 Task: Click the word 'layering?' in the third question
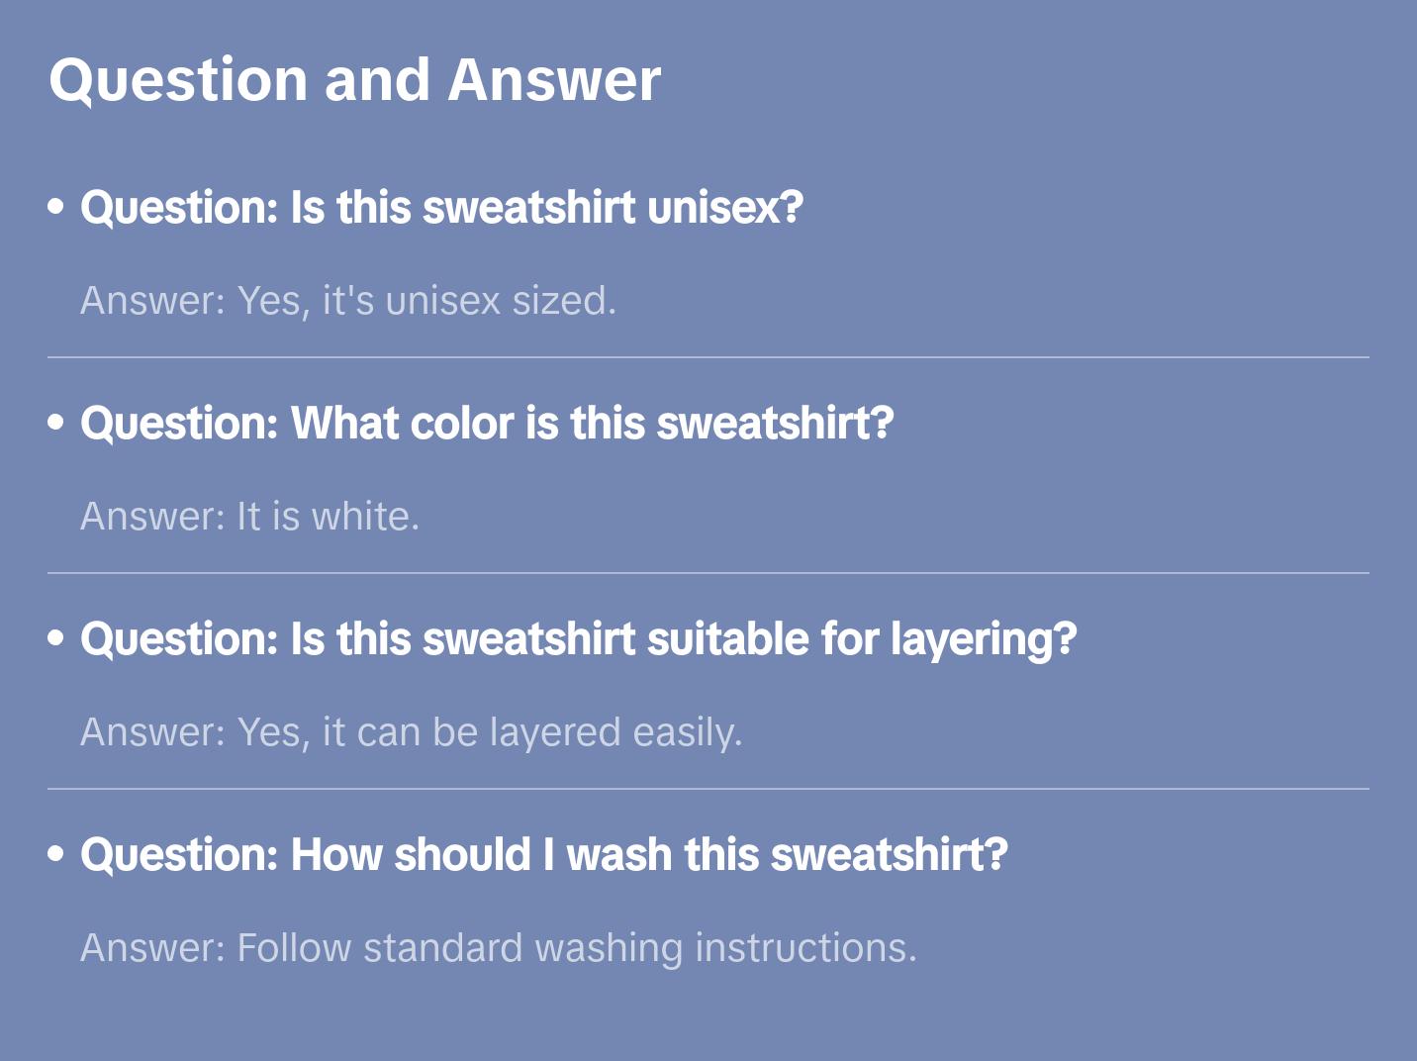[x=983, y=639]
